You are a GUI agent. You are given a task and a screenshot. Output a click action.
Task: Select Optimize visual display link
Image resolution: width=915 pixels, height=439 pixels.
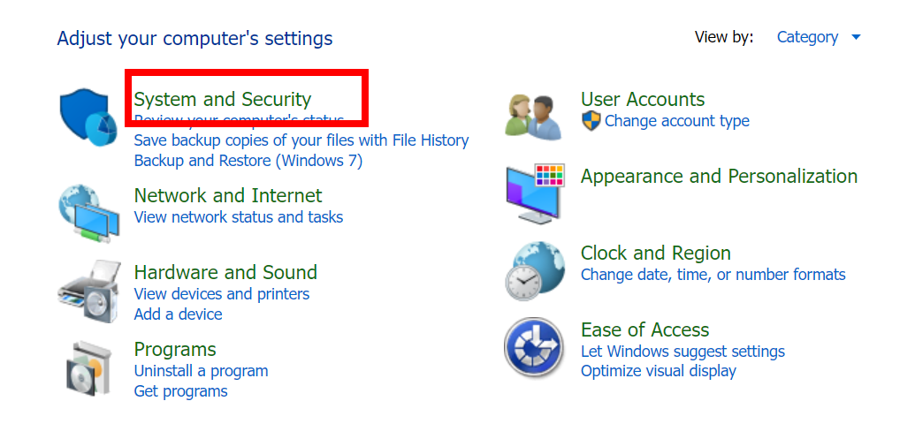coord(658,371)
